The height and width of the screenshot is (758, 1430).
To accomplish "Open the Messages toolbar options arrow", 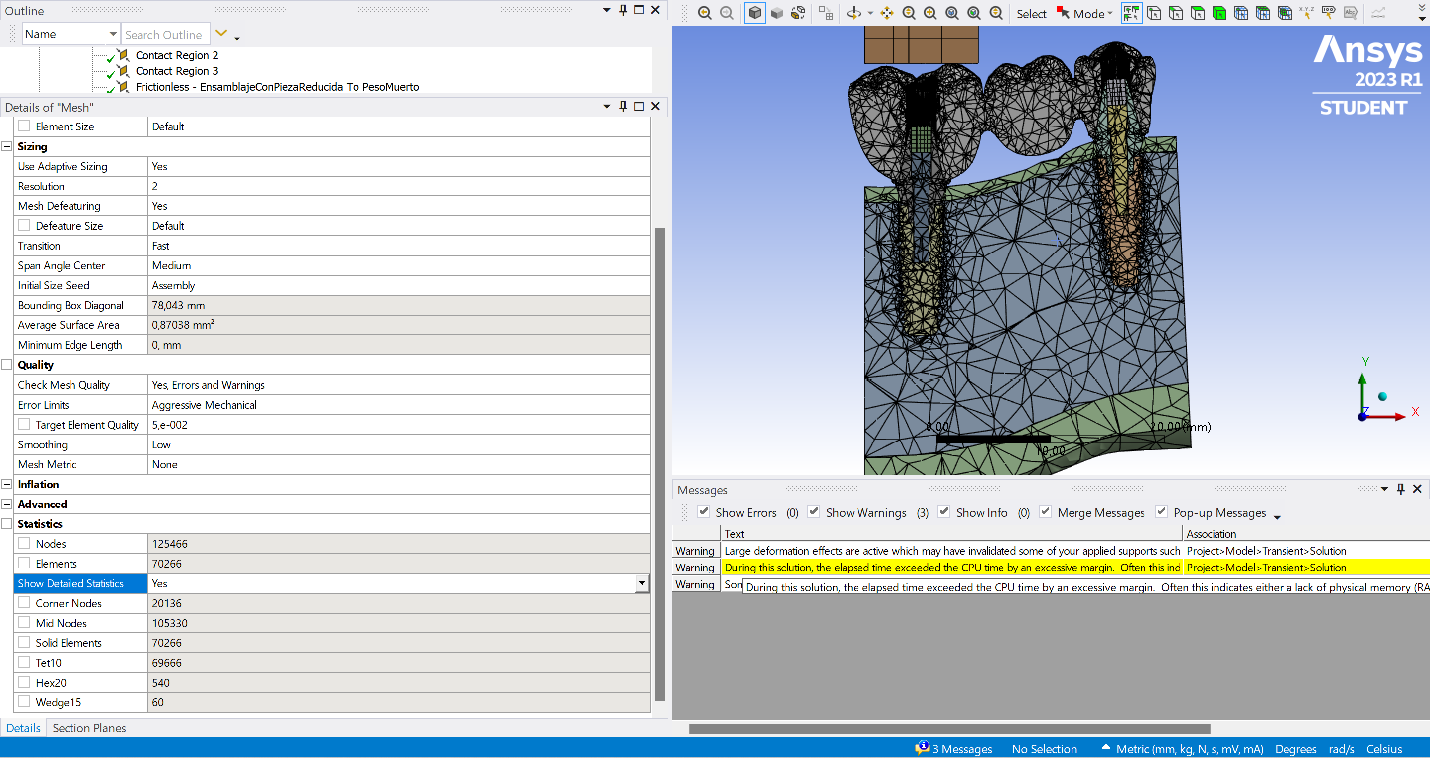I will (1277, 517).
